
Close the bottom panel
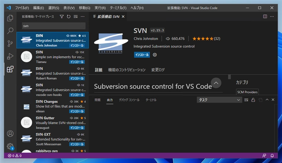point(273,100)
